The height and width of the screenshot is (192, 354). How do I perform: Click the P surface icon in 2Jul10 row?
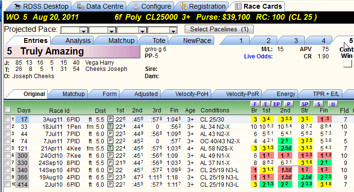pos(110,184)
